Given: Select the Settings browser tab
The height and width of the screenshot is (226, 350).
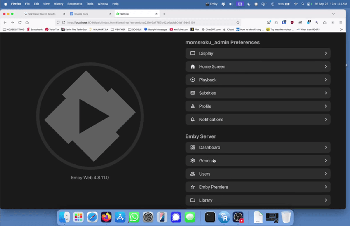Looking at the screenshot, I should 136,14.
